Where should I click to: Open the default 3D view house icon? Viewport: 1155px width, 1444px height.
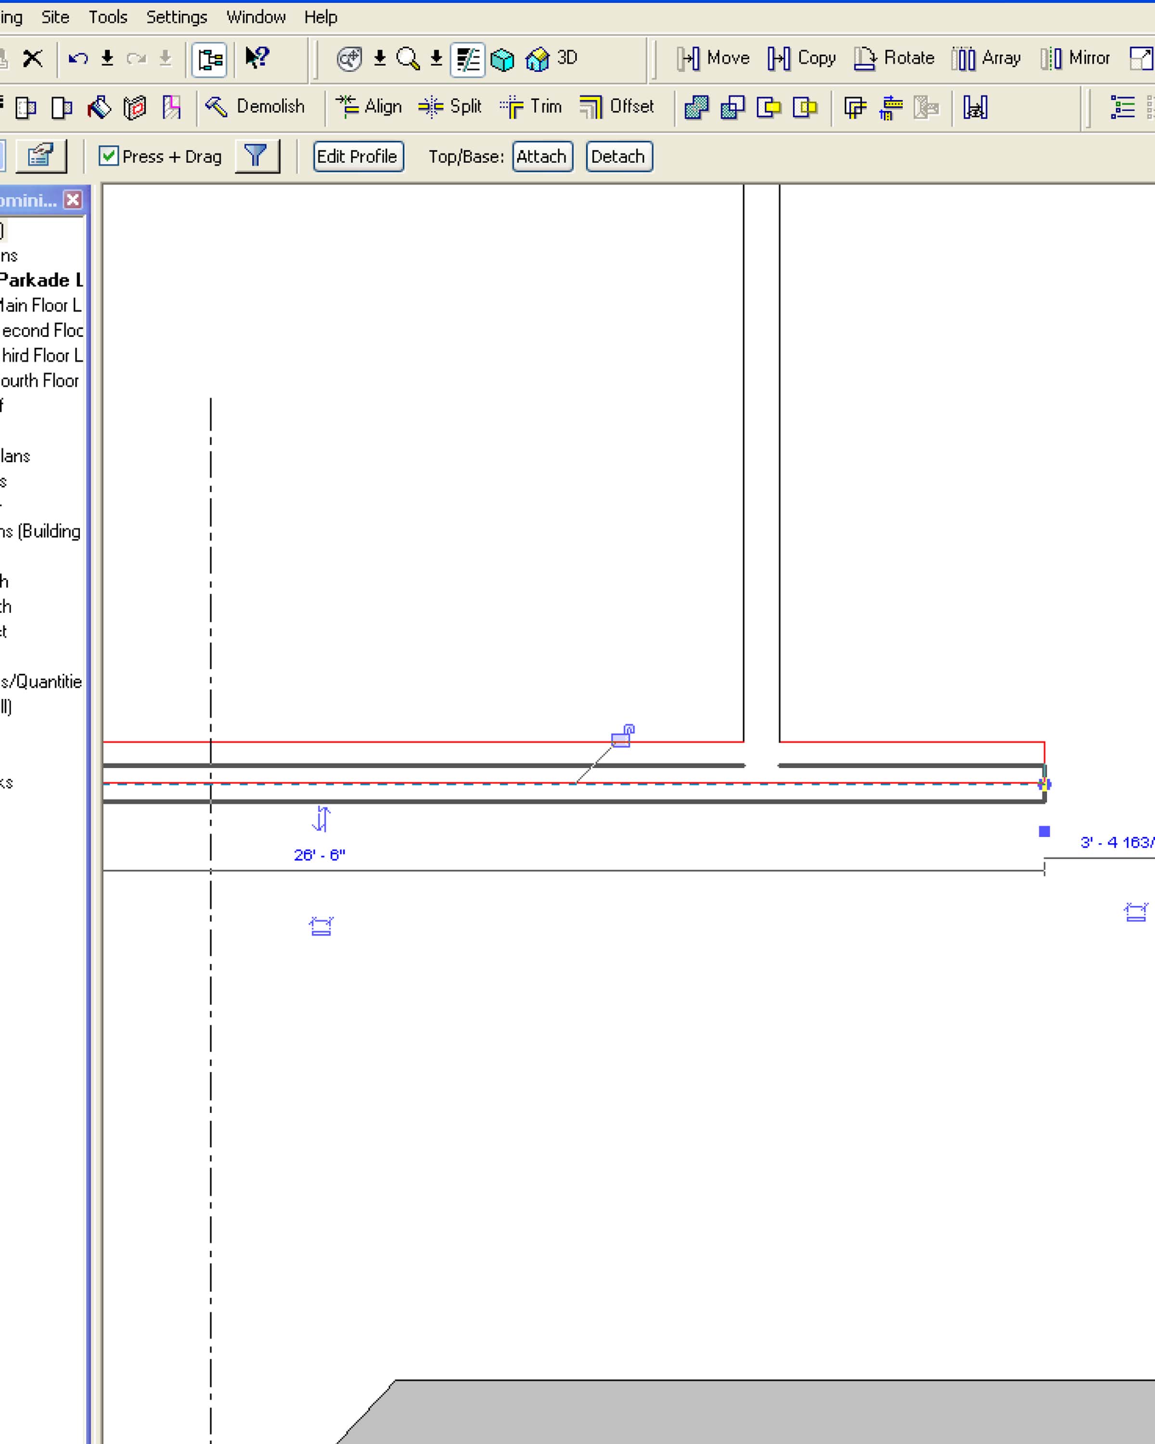[538, 59]
